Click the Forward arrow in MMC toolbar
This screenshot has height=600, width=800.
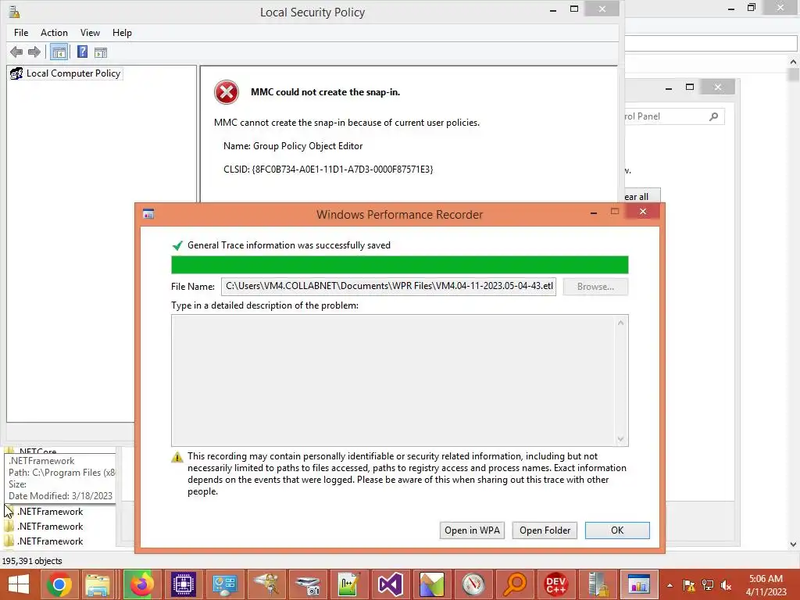pos(34,52)
